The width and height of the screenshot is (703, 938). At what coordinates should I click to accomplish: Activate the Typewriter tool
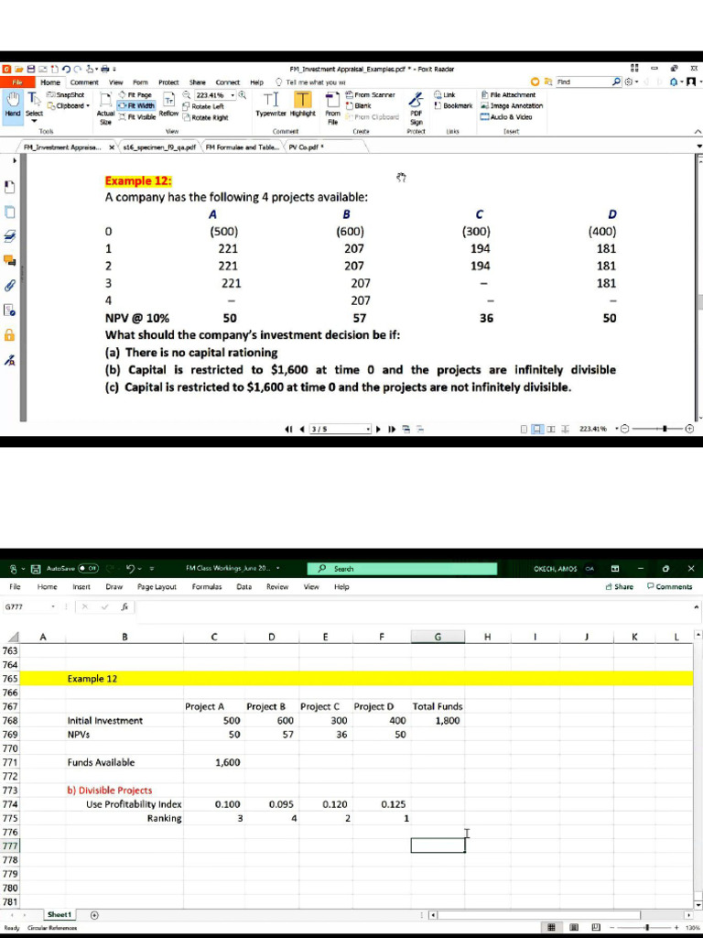[271, 104]
